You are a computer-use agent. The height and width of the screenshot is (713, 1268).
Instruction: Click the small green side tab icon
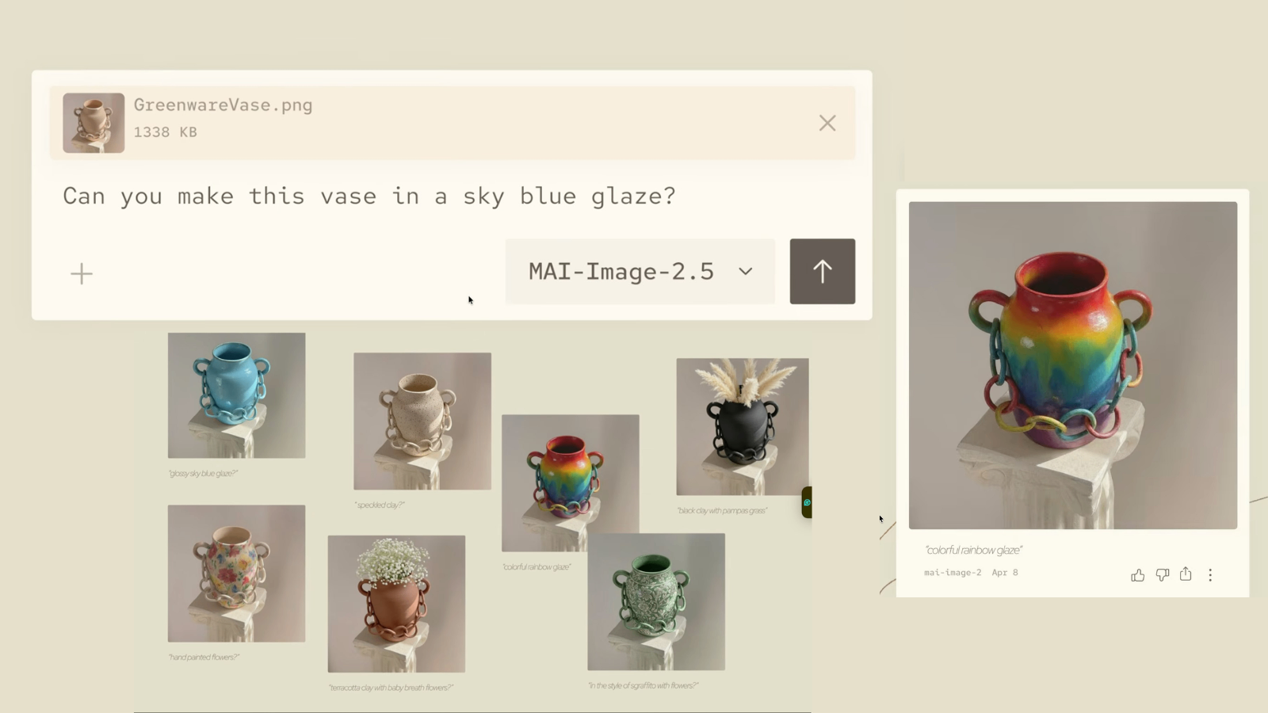click(x=807, y=502)
